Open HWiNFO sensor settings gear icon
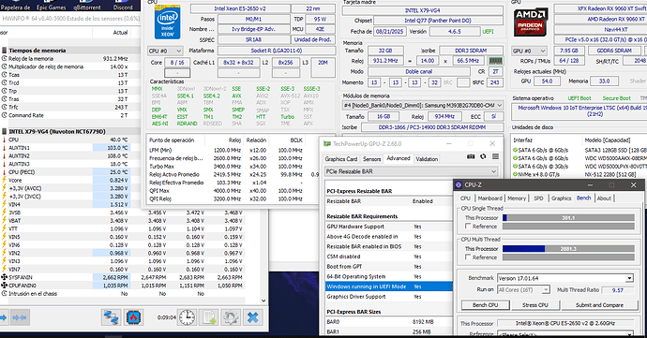Image resolution: width=647 pixels, height=338 pixels. click(x=231, y=317)
